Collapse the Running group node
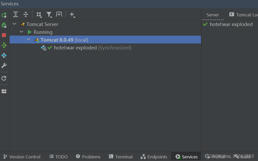The image size is (258, 161). [x=21, y=32]
